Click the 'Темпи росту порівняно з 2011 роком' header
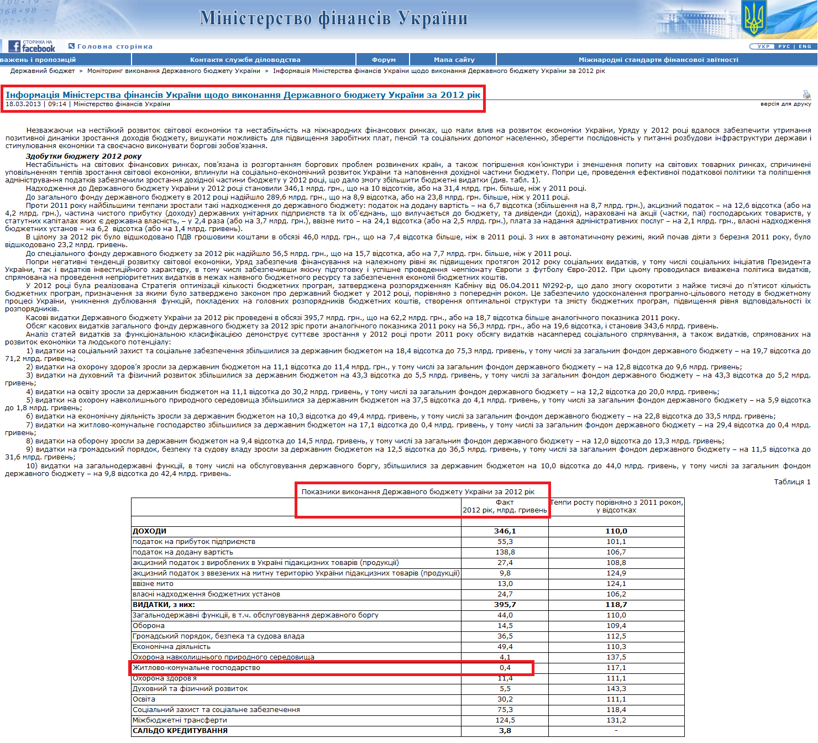This screenshot has width=818, height=743. (x=616, y=506)
